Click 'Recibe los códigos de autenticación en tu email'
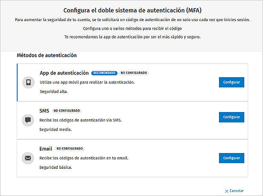The width and height of the screenshot is (263, 196). (84, 158)
